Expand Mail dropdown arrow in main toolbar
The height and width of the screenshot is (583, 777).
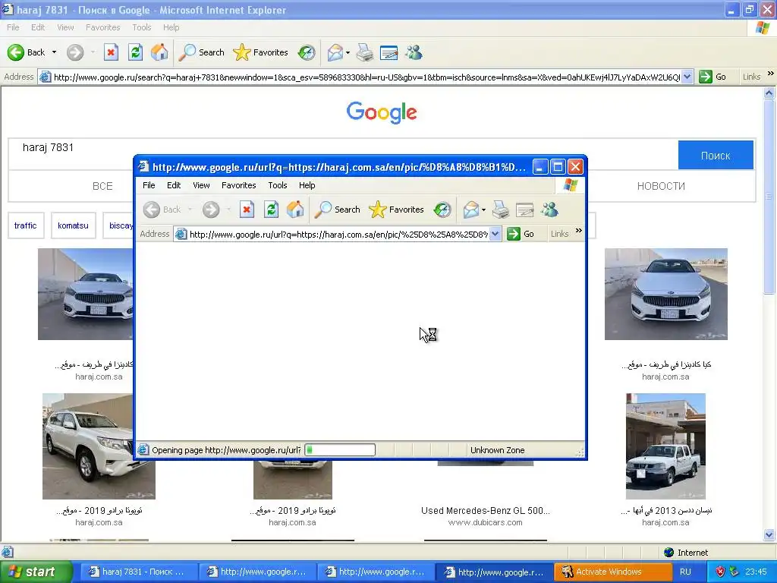348,52
